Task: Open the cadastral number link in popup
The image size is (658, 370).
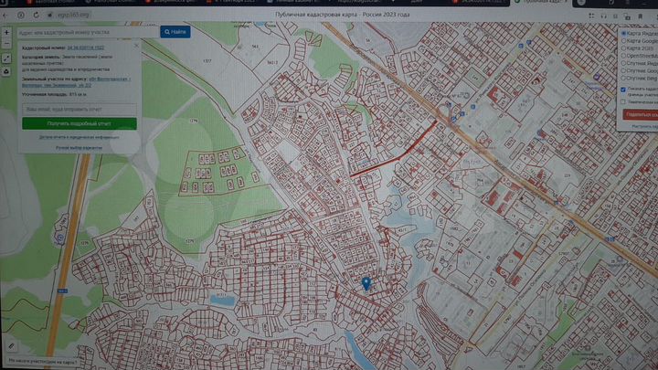Action: (x=86, y=48)
